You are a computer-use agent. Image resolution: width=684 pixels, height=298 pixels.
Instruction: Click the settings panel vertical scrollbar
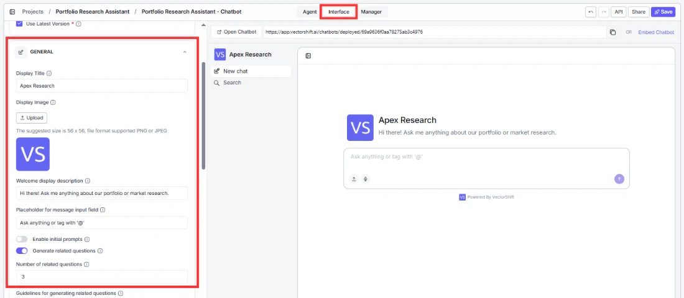[x=203, y=115]
